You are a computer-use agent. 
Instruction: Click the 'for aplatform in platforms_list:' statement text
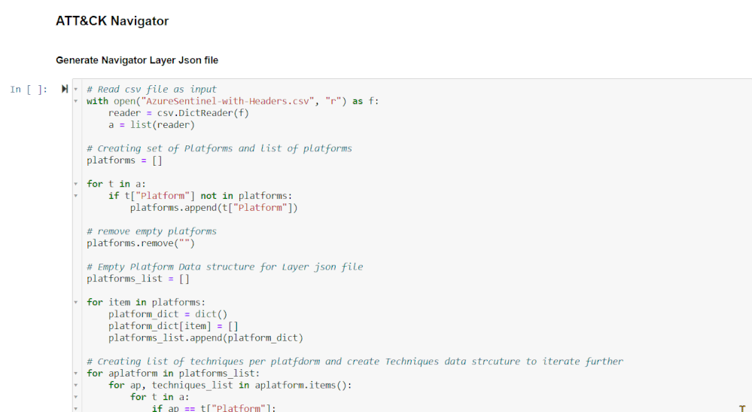[173, 373]
